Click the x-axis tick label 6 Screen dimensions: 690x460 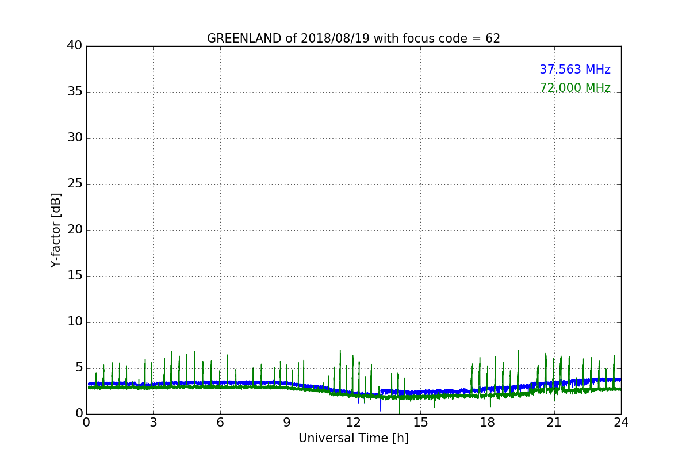click(220, 423)
